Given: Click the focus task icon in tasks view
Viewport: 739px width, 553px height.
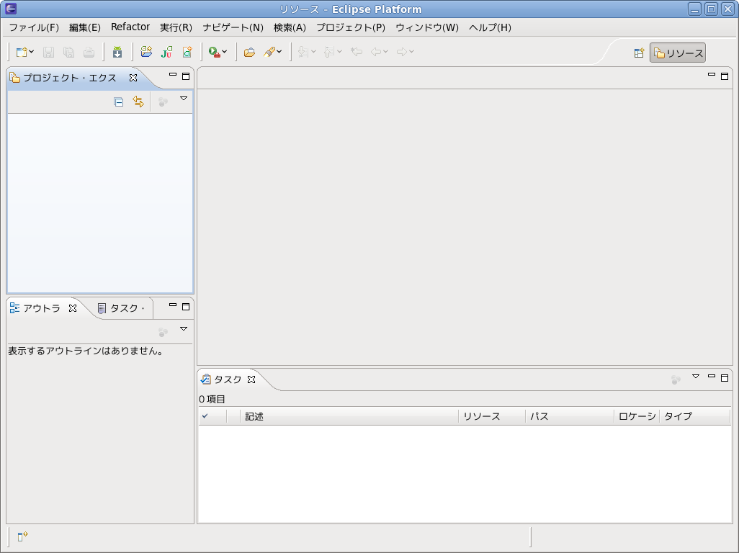Looking at the screenshot, I should 676,379.
